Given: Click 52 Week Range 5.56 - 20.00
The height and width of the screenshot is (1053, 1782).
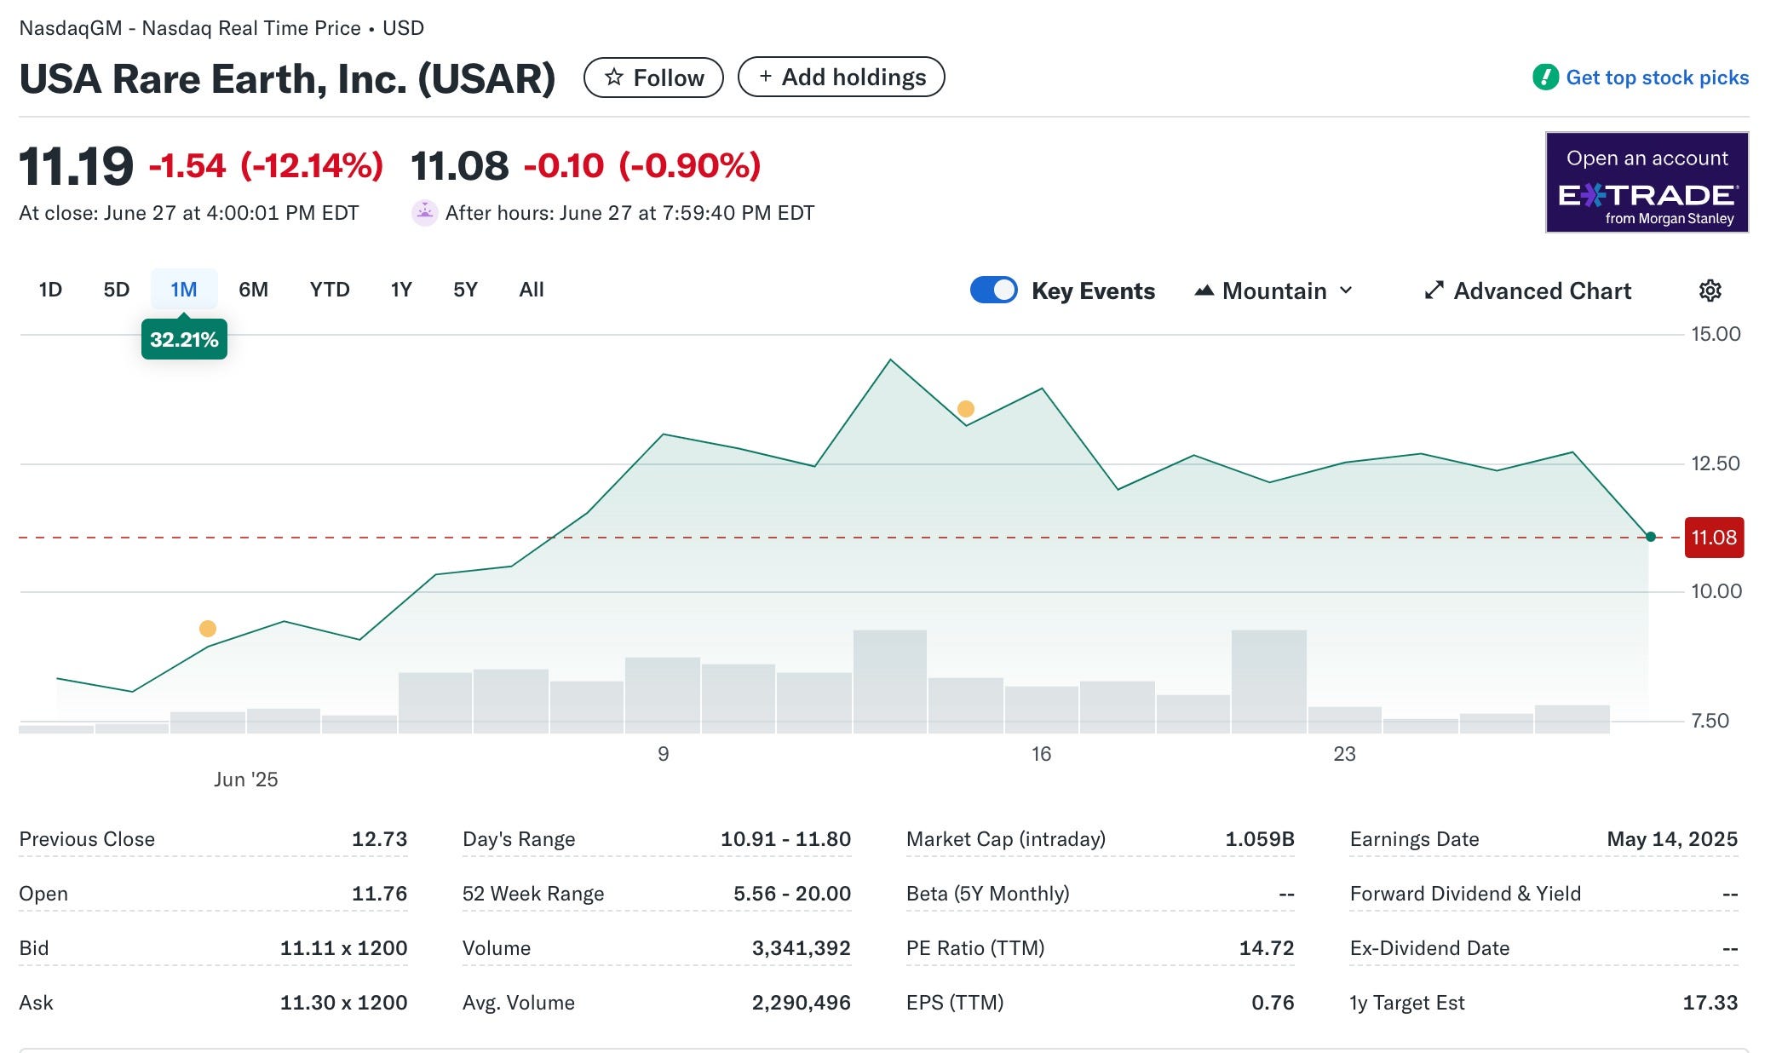Looking at the screenshot, I should point(792,894).
